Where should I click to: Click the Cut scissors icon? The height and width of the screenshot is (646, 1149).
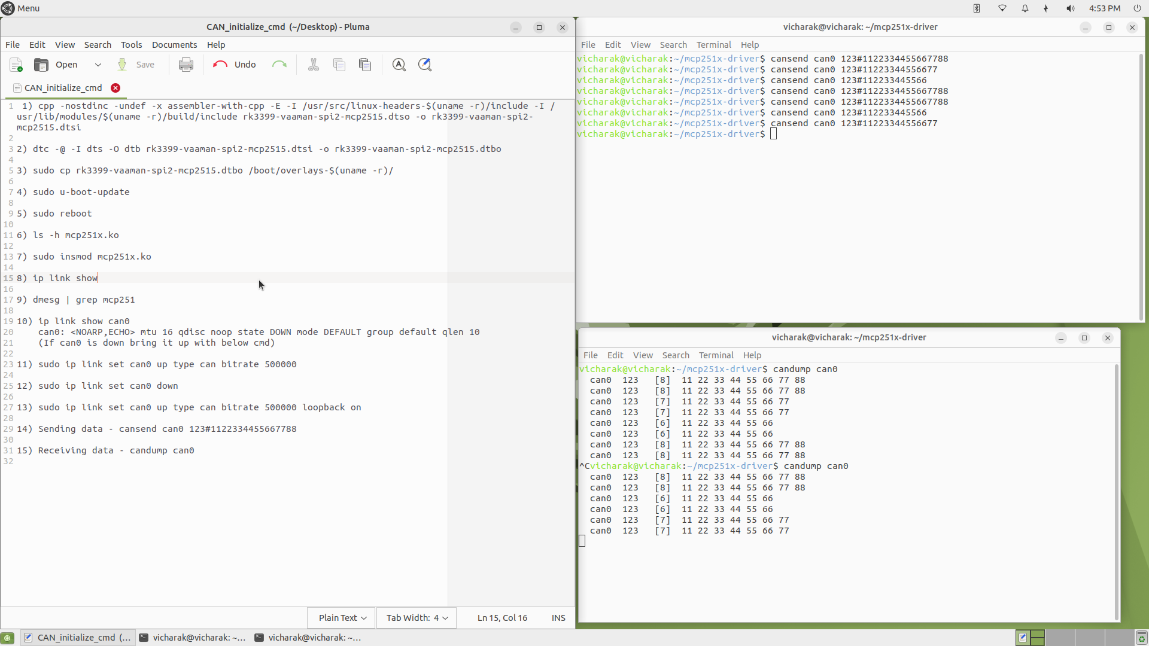[x=313, y=65]
